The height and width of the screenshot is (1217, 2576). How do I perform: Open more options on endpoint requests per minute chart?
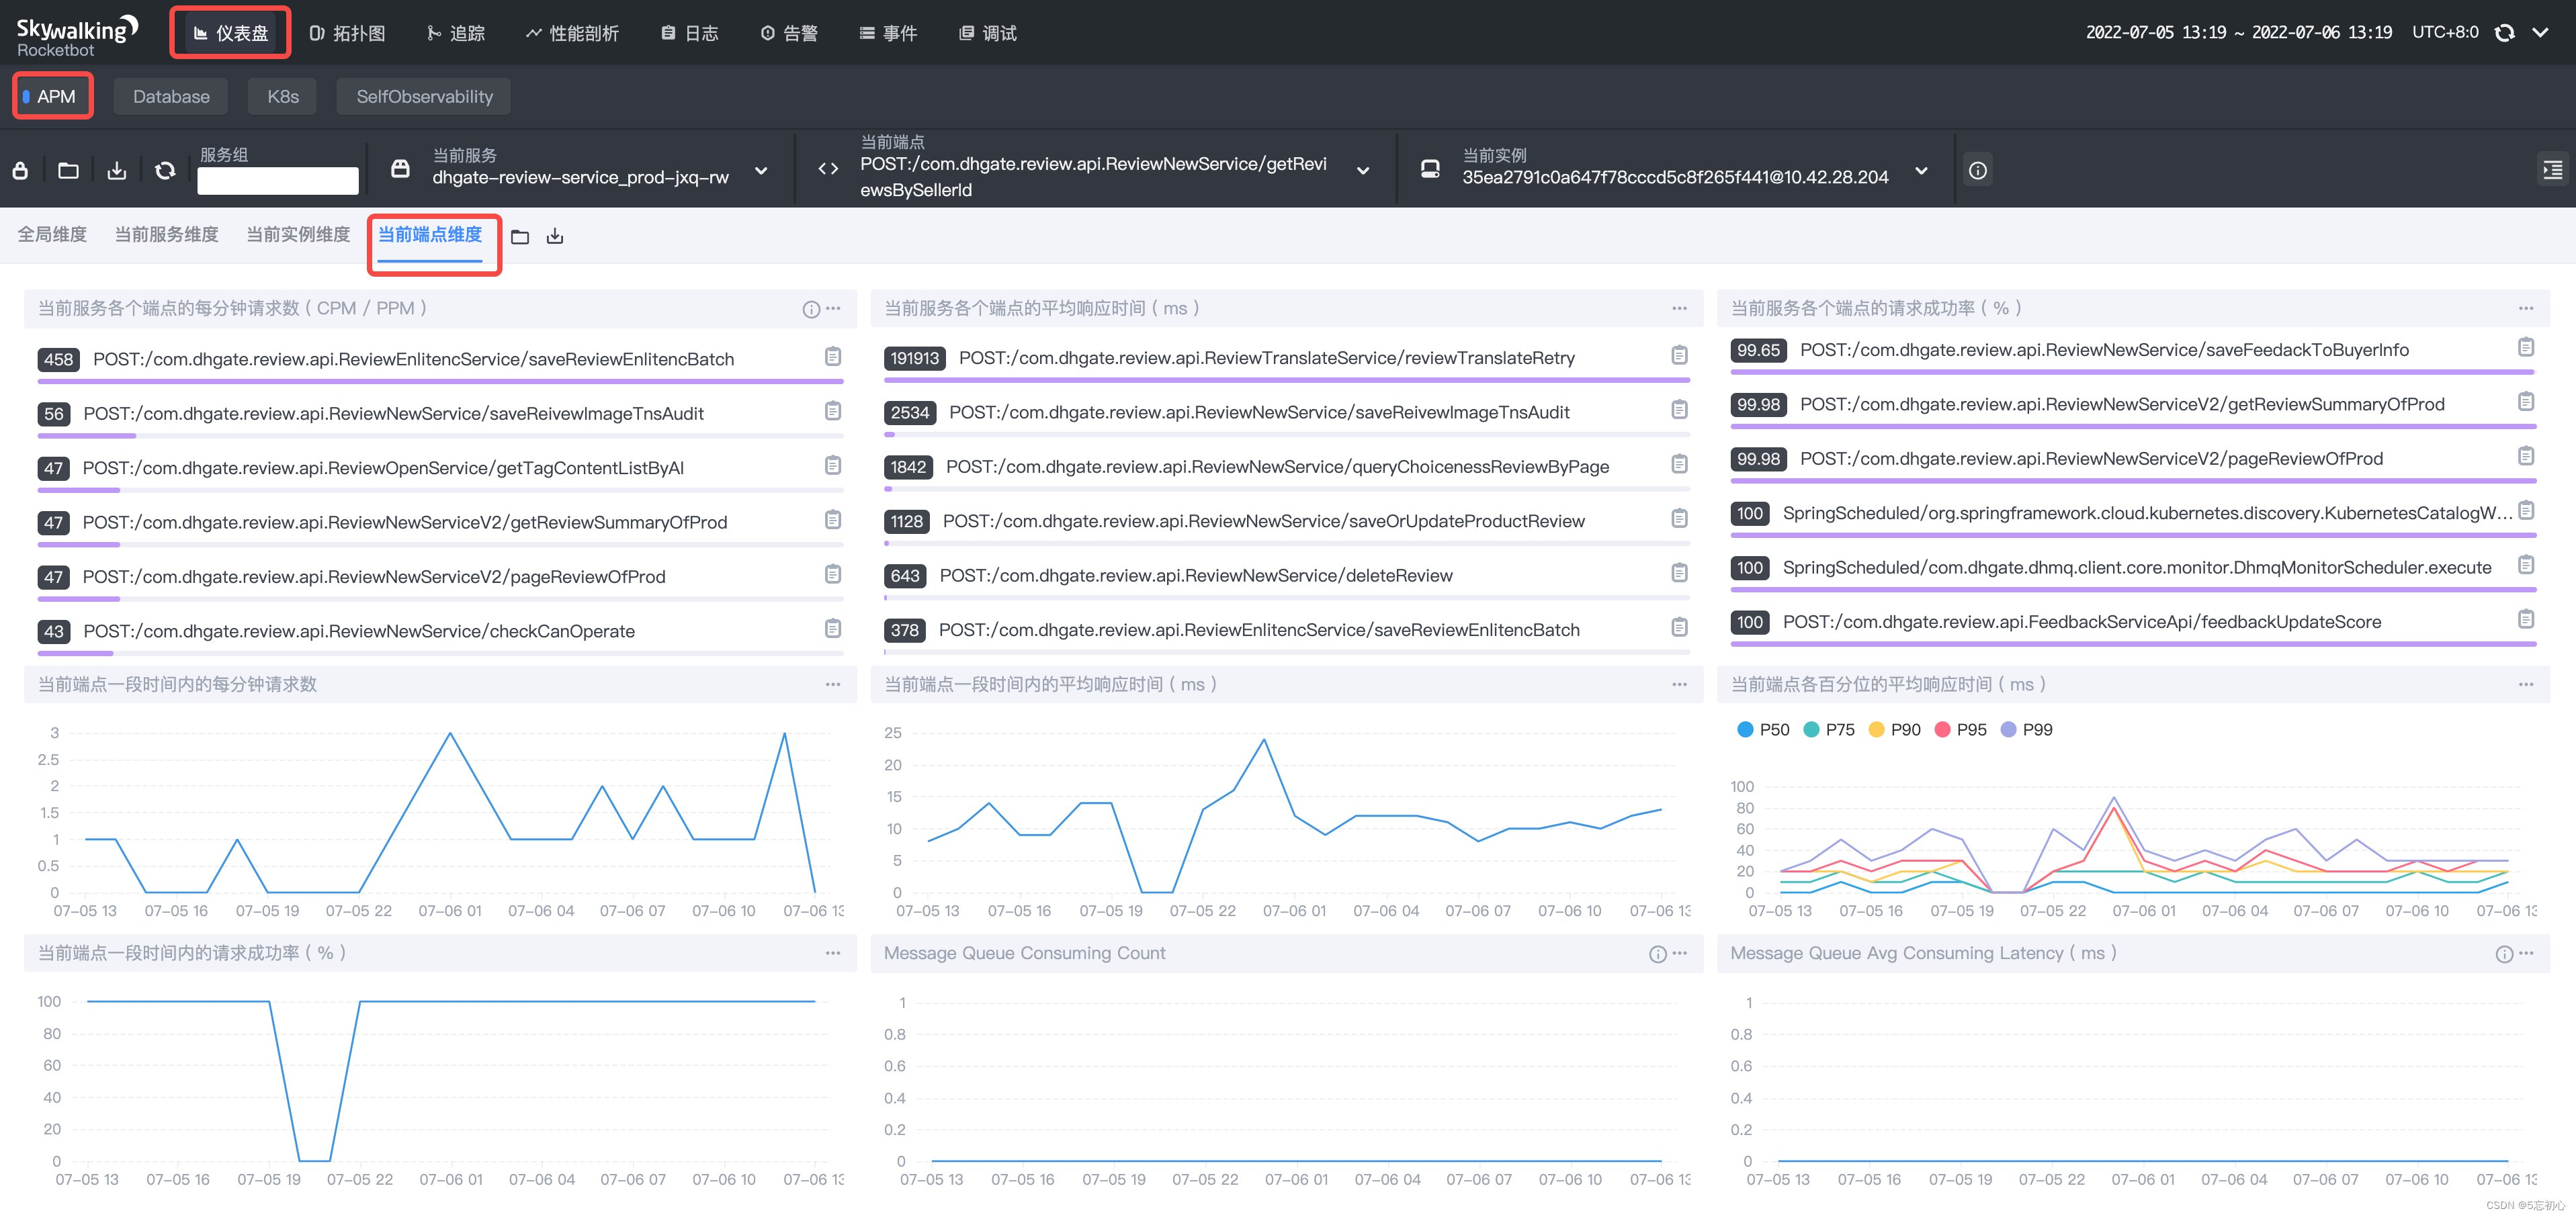(x=833, y=685)
